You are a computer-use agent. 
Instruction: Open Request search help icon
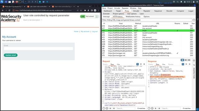click(x=104, y=108)
